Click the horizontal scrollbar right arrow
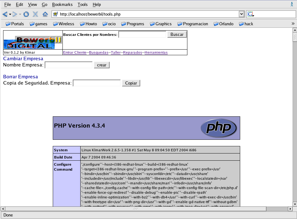The height and width of the screenshot is (219, 297). (290, 209)
